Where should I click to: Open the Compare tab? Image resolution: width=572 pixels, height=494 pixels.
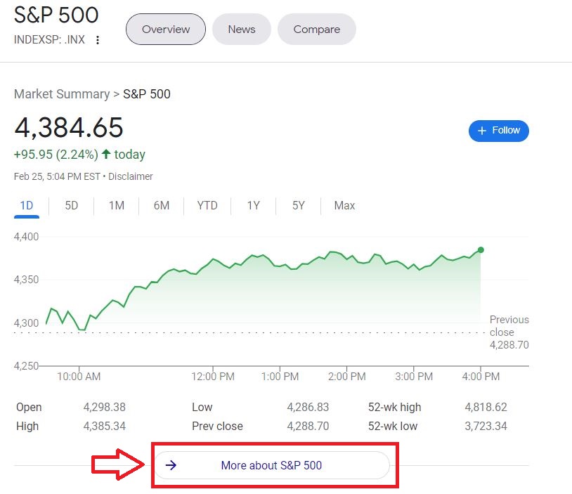(316, 29)
